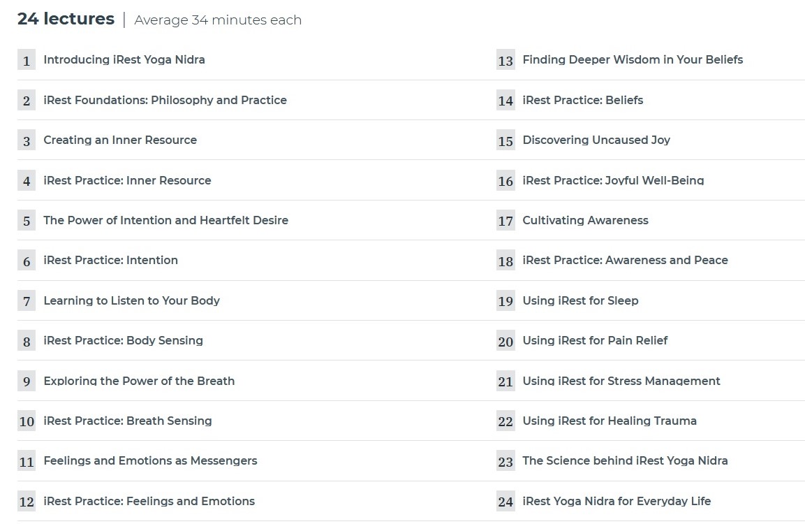
Task: Open Learning to Listen to Your Body
Action: click(131, 300)
